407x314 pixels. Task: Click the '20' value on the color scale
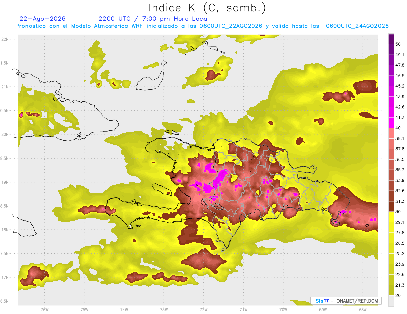click(398, 296)
